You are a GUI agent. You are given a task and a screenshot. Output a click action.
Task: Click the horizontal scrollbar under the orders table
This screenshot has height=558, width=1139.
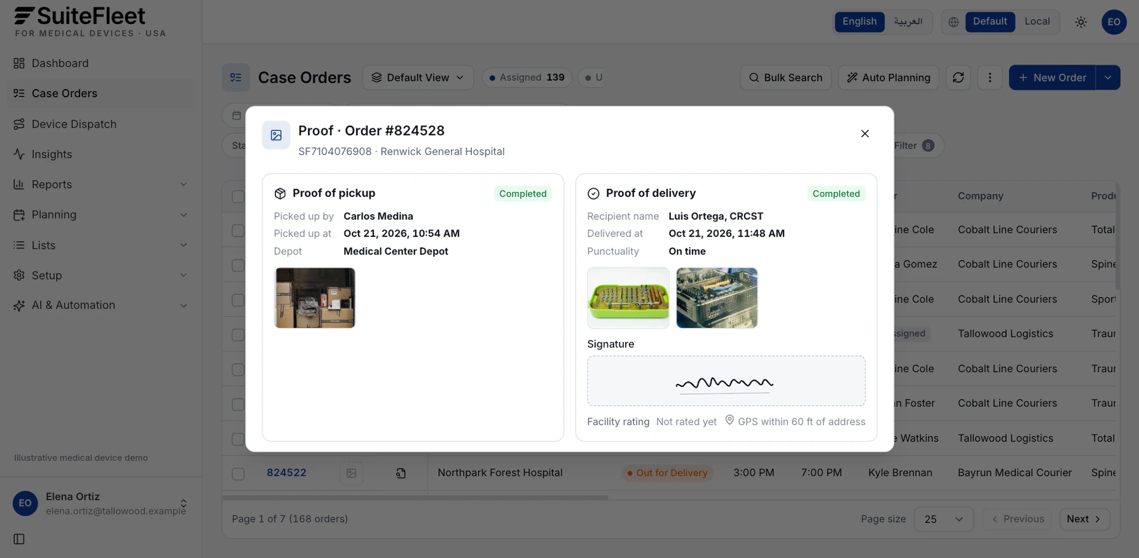[415, 497]
